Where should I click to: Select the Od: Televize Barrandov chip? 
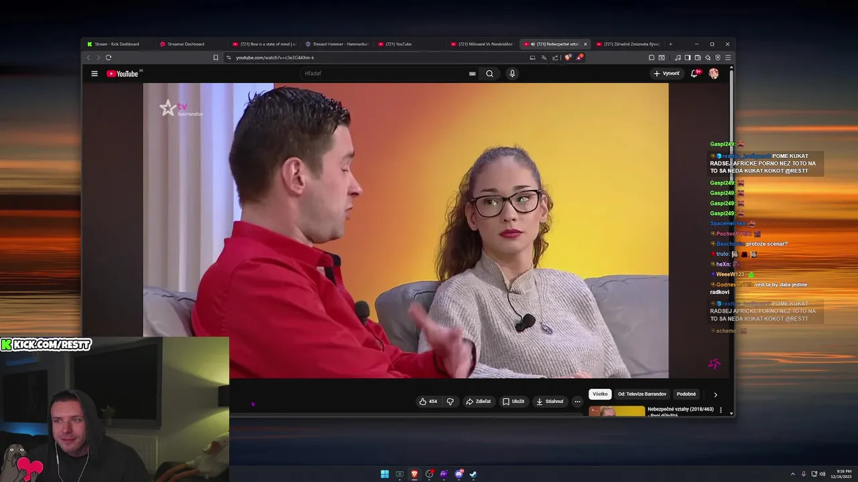point(642,394)
